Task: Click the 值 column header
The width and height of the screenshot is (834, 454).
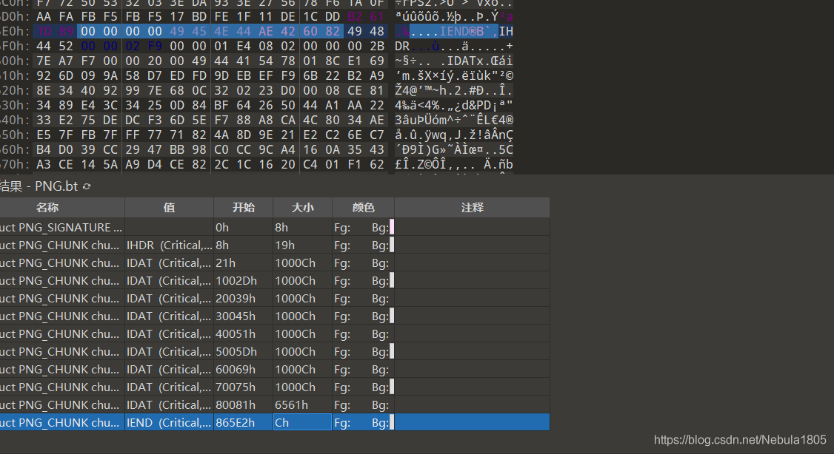Action: point(169,208)
